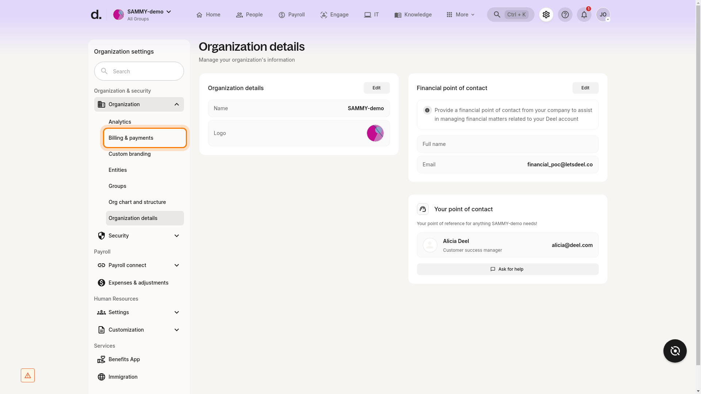Click the apps grid icon beside More
Viewport: 701px width, 394px height.
tap(449, 15)
